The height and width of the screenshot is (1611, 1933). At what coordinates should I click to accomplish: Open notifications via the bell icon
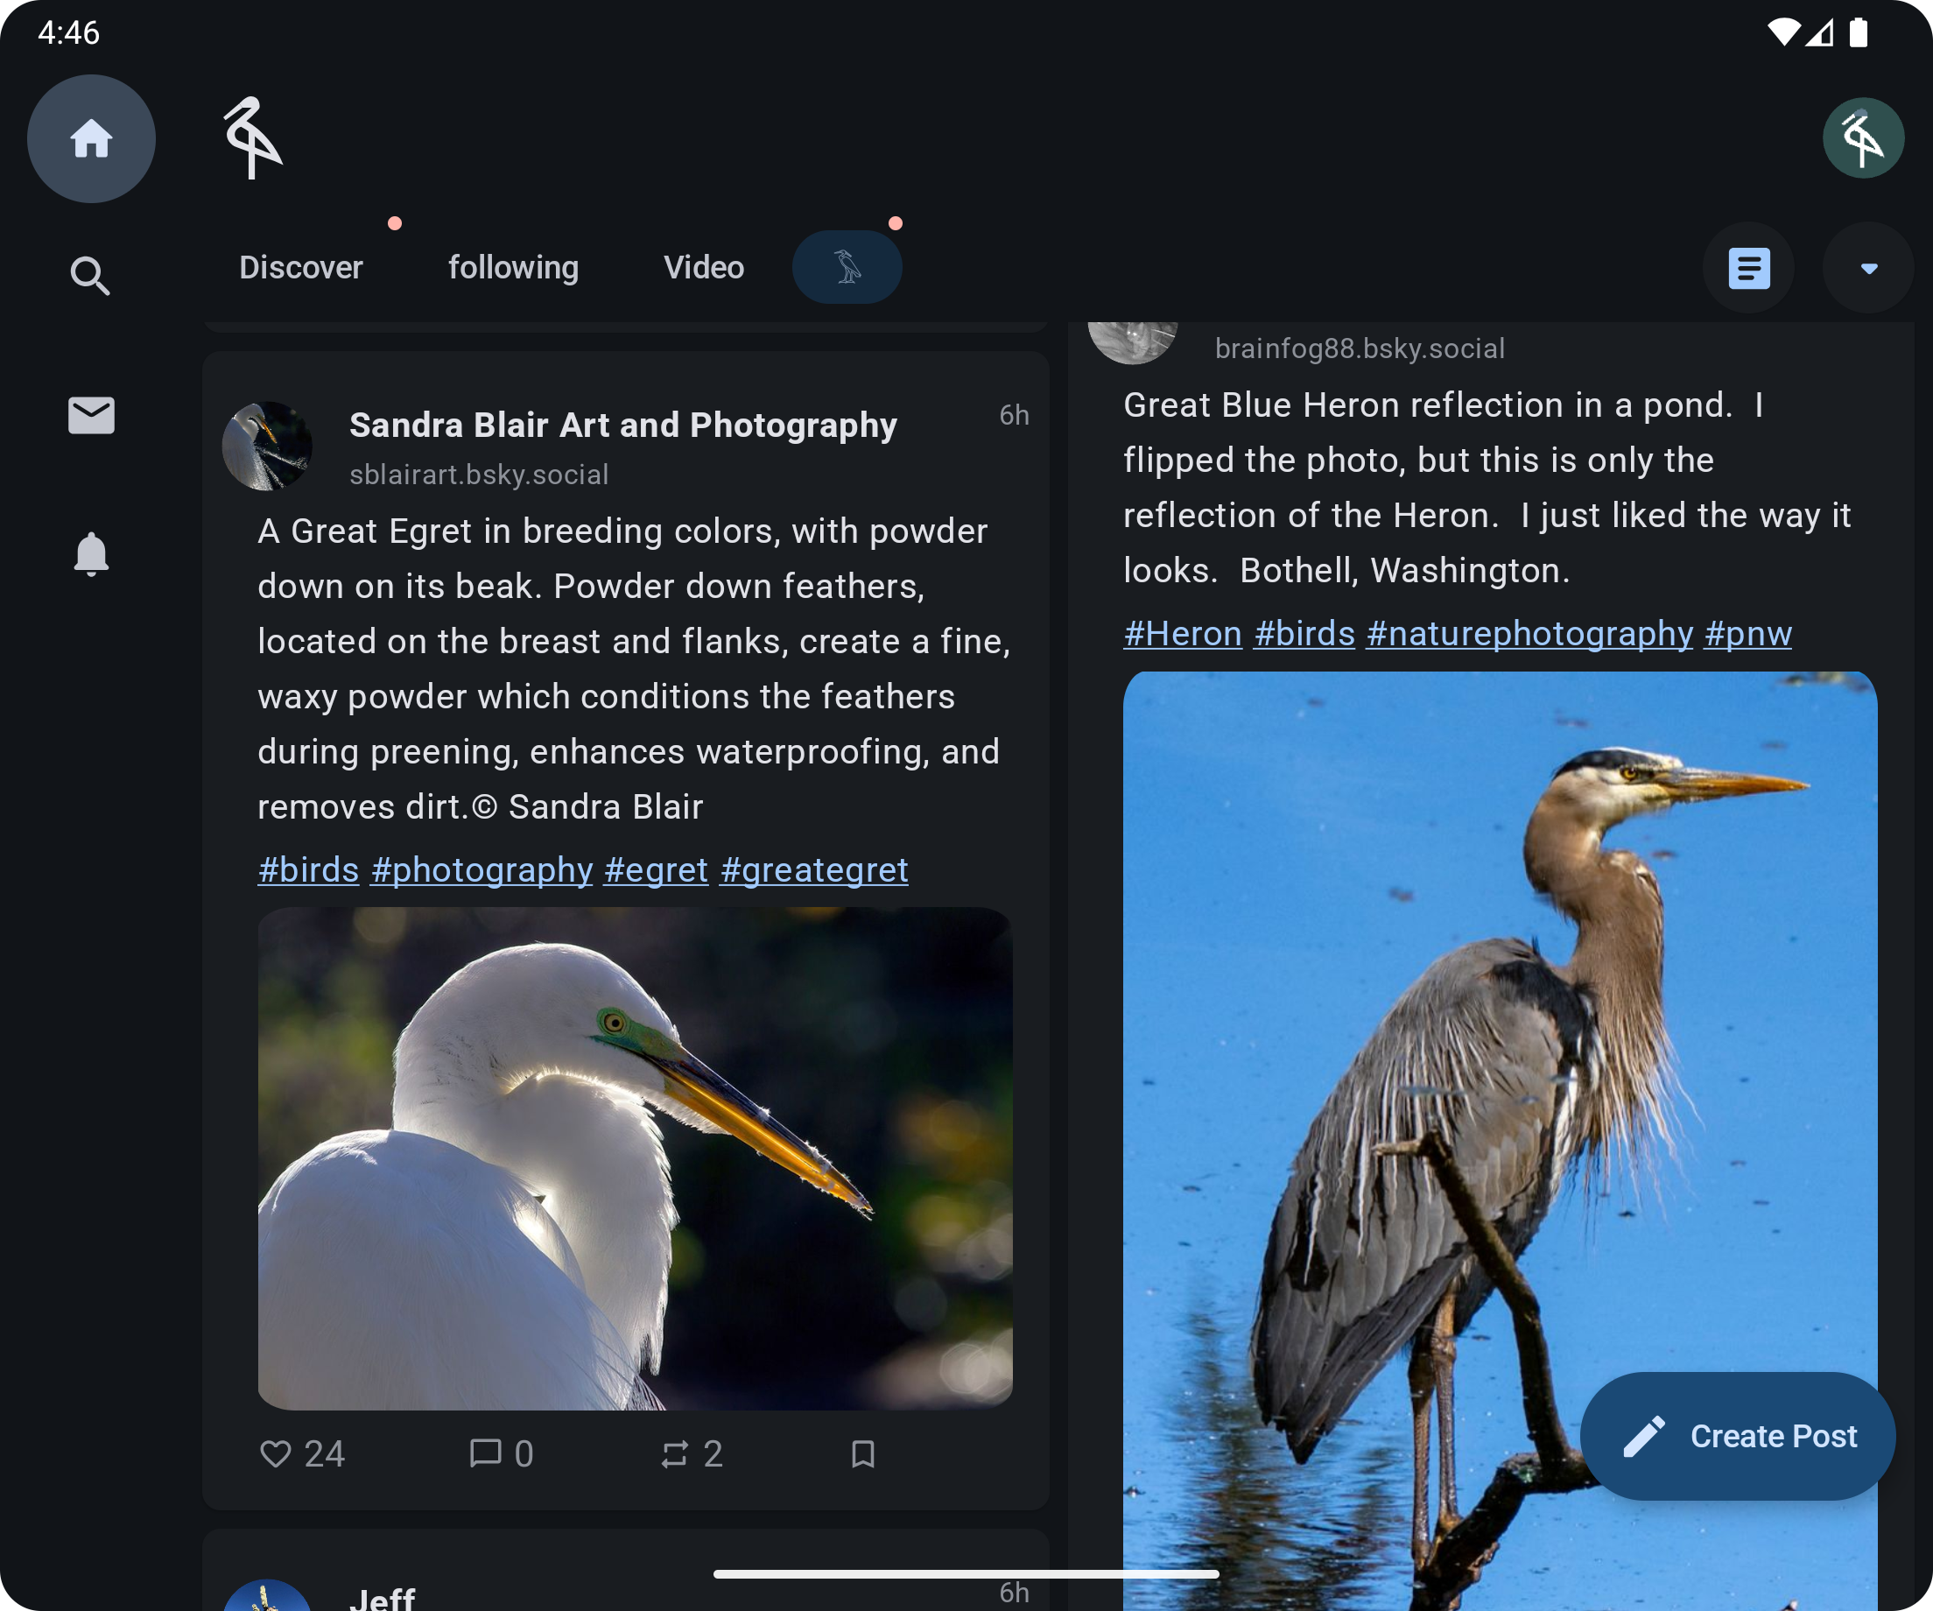point(89,553)
